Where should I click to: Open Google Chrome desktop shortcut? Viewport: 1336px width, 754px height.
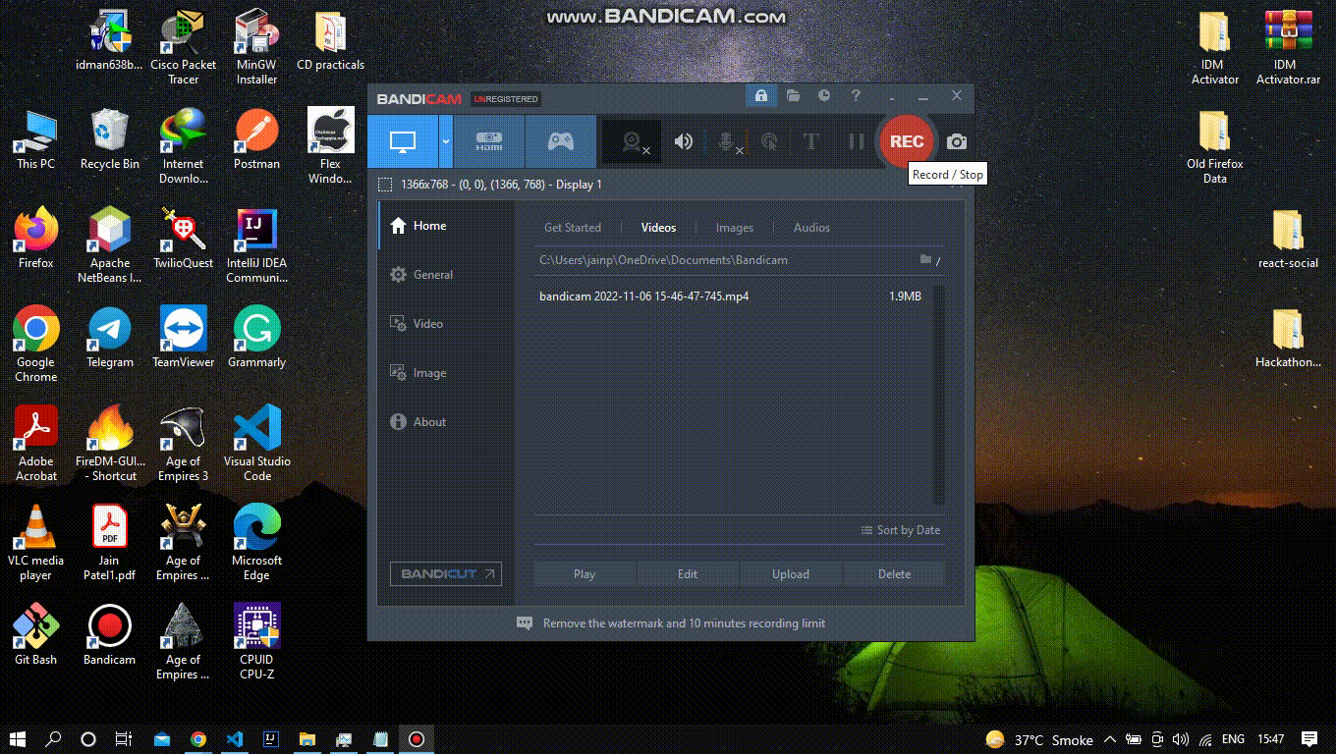coord(35,344)
